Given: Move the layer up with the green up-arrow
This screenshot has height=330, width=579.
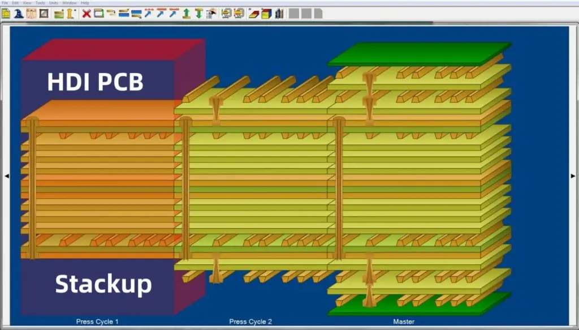Looking at the screenshot, I should coord(185,13).
